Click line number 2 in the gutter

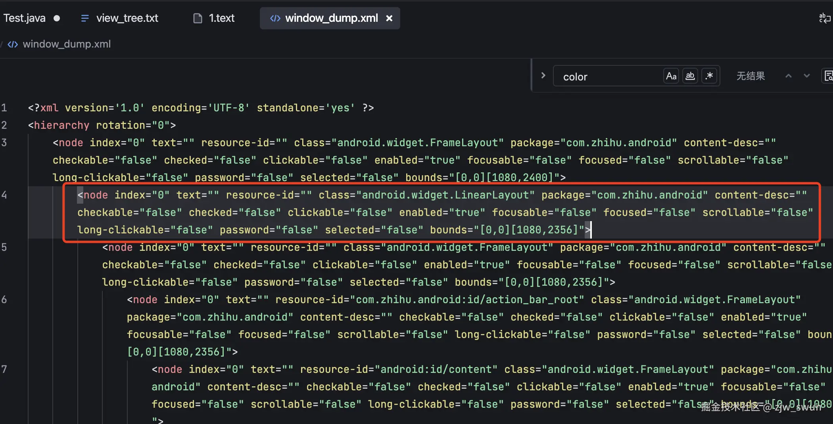(4, 125)
